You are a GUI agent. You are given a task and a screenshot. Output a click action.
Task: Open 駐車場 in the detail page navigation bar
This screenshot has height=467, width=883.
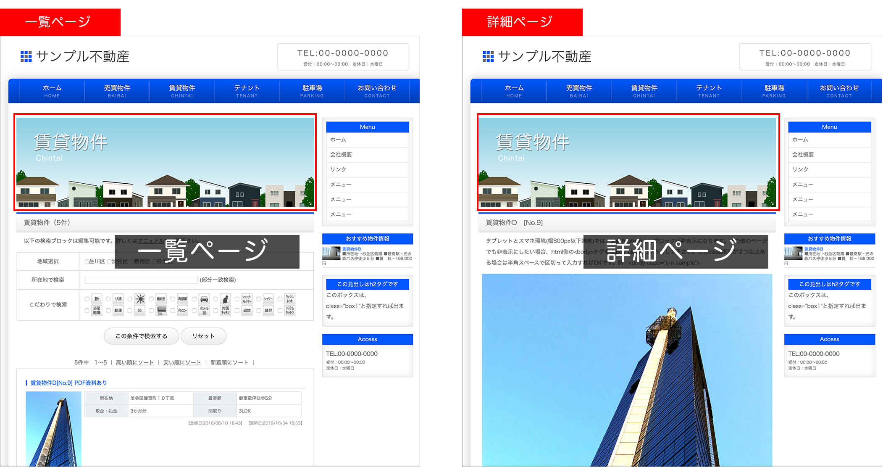click(x=774, y=91)
